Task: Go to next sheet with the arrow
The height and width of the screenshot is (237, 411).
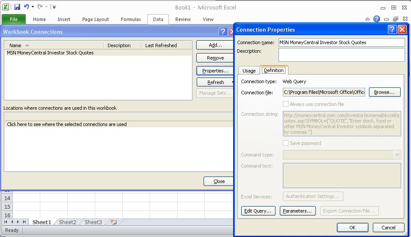Action: (18, 222)
